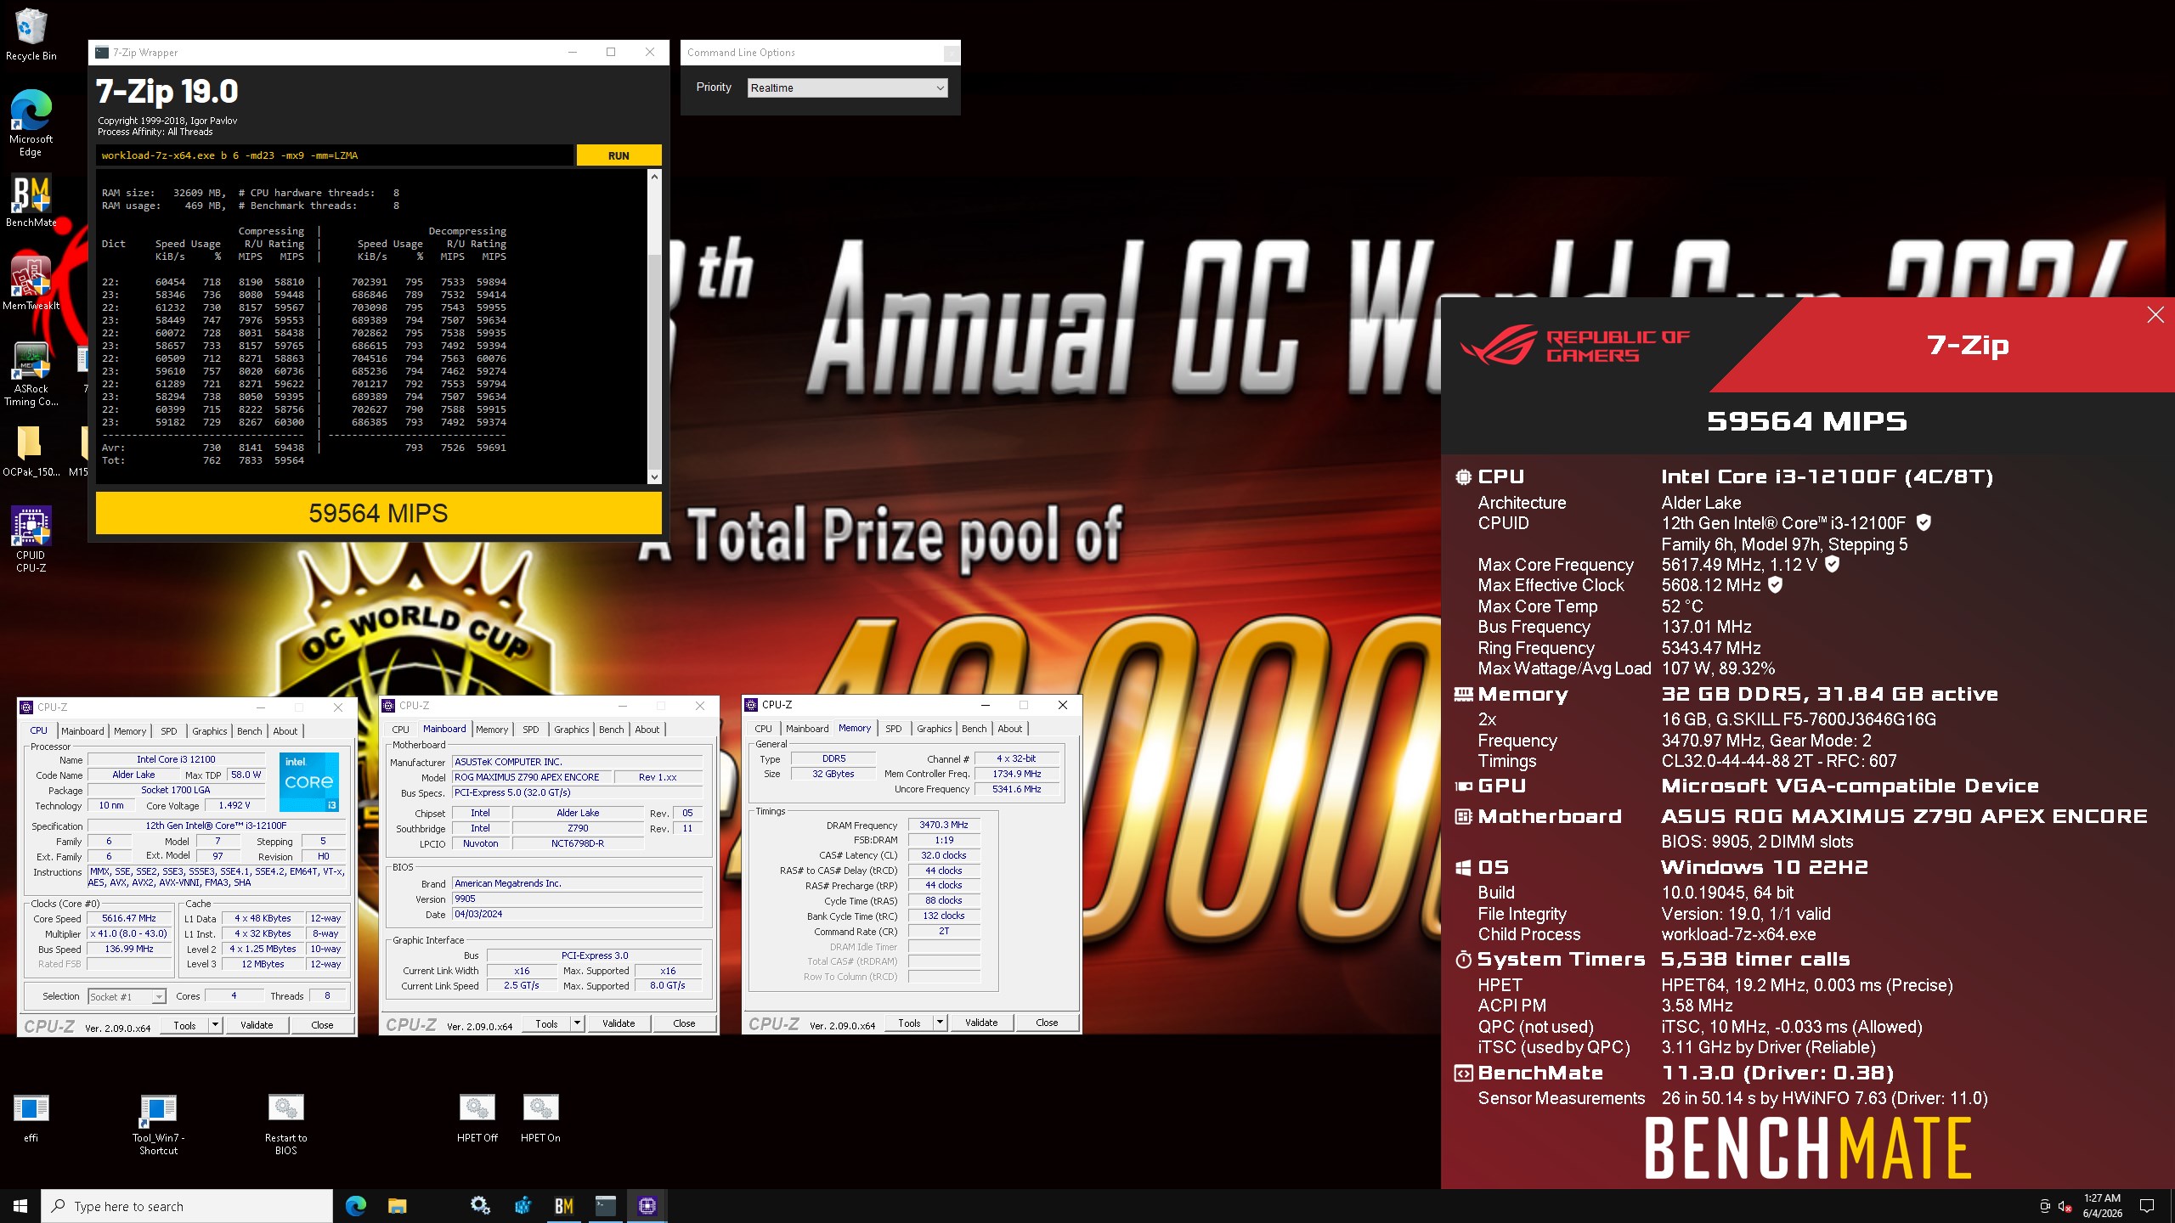Click the Core Speed 5616.47 MHz value
The height and width of the screenshot is (1223, 2175).
[x=129, y=918]
